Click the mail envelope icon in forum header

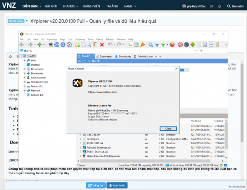211,6
